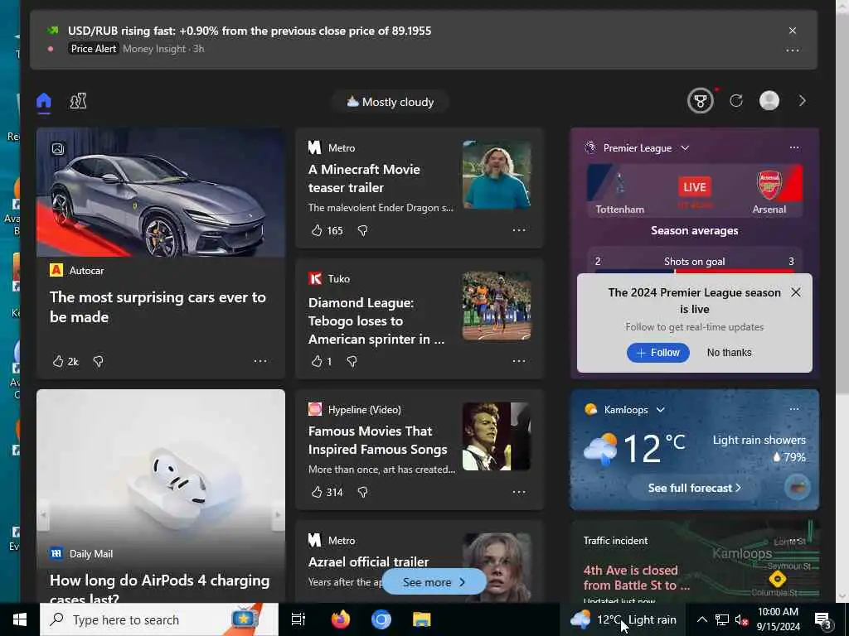Open Task View on the taskbar
Viewport: 849px width, 636px height.
click(298, 619)
